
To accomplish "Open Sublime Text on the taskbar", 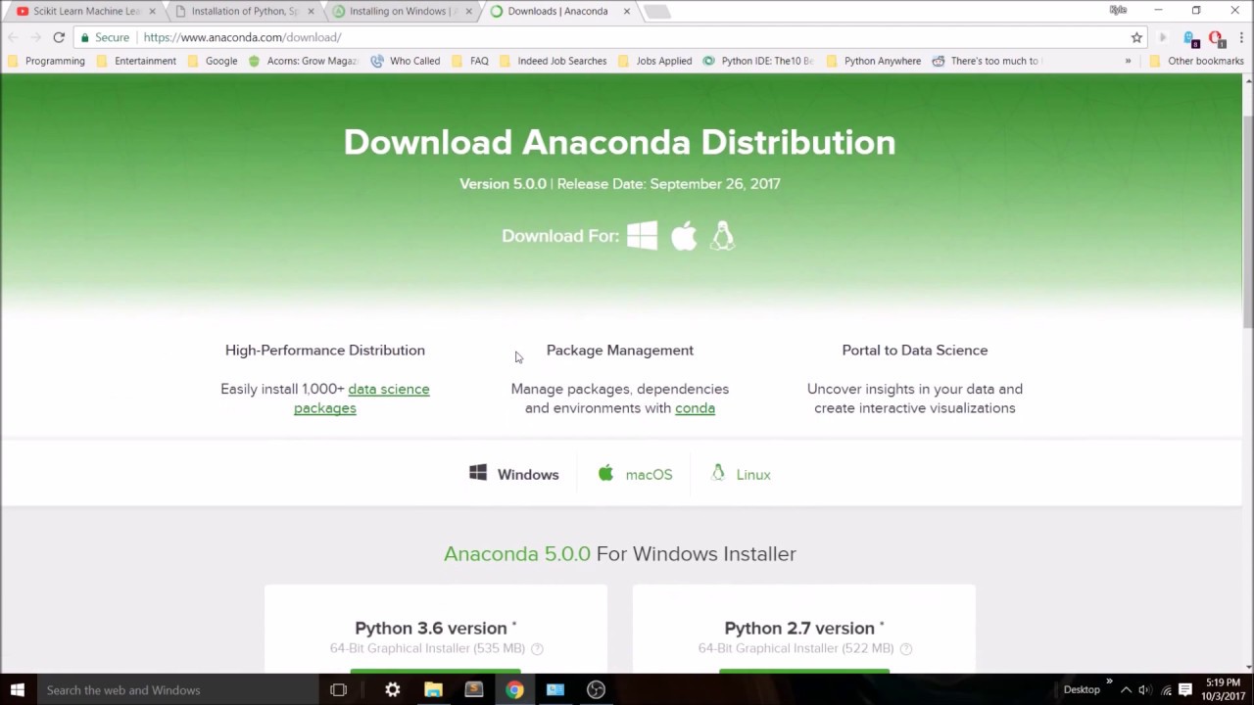I will tap(474, 689).
